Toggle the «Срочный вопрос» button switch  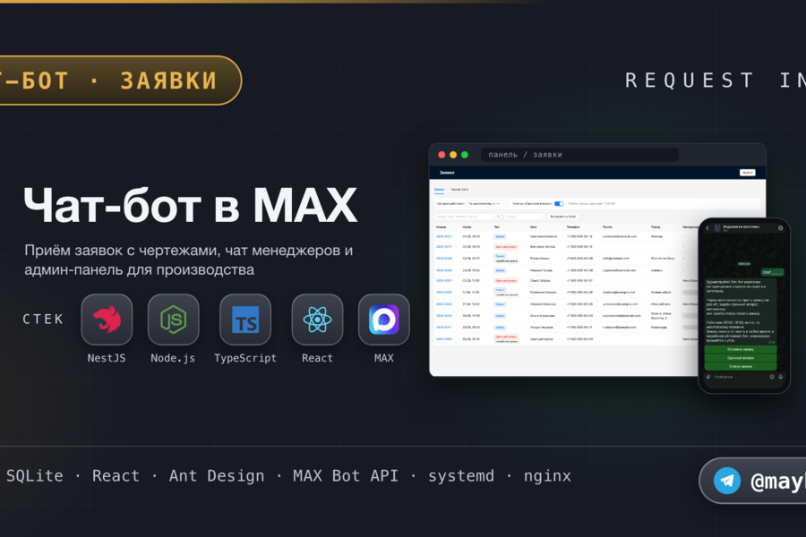(559, 203)
